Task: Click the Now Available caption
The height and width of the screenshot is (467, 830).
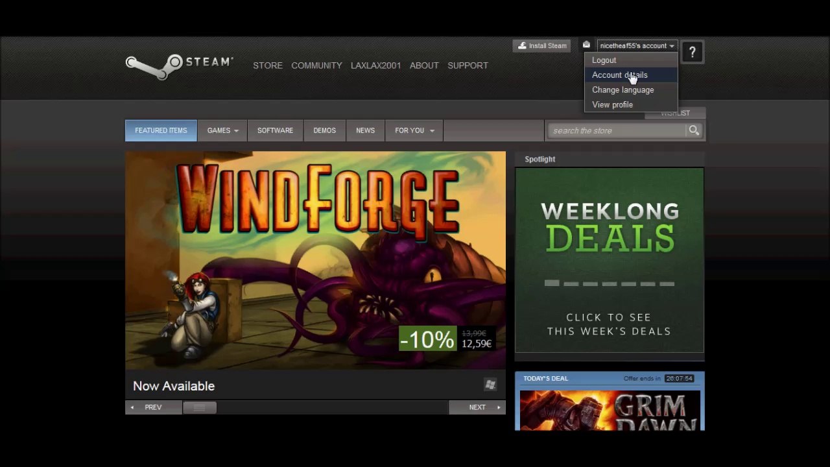Action: click(x=174, y=386)
